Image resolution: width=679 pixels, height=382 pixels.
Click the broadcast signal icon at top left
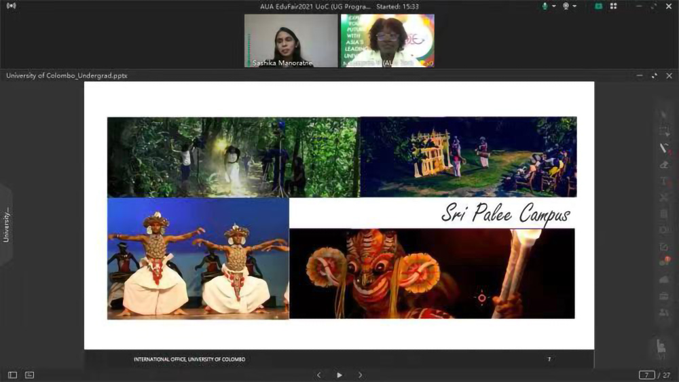pos(12,6)
